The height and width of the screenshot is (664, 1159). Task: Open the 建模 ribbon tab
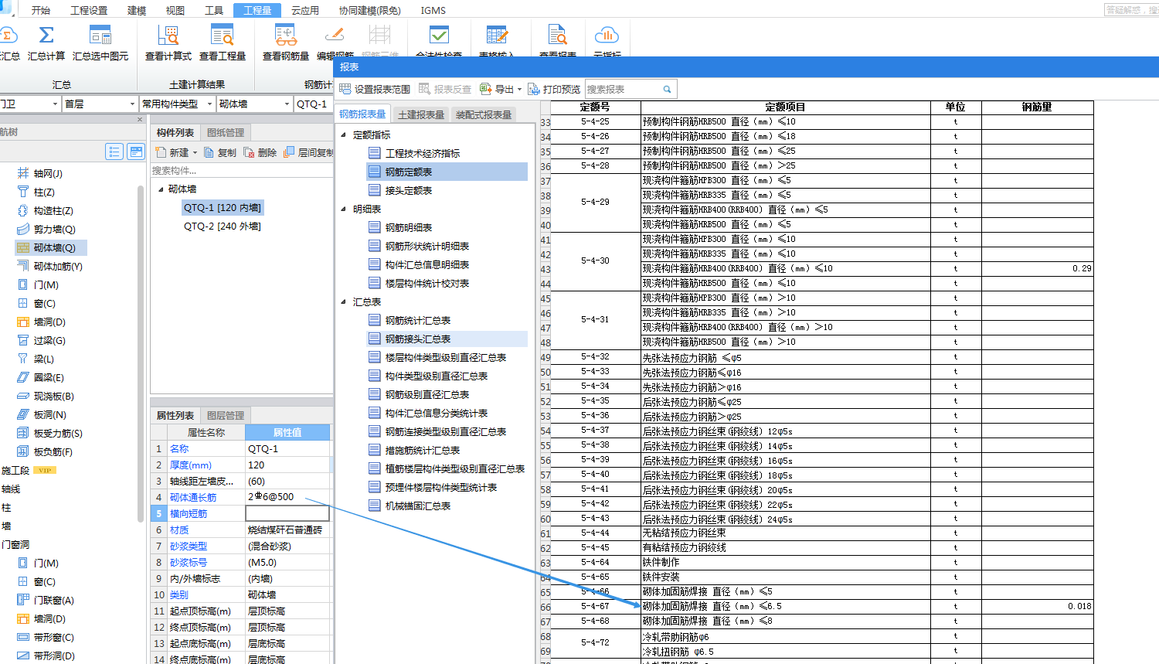[x=137, y=10]
